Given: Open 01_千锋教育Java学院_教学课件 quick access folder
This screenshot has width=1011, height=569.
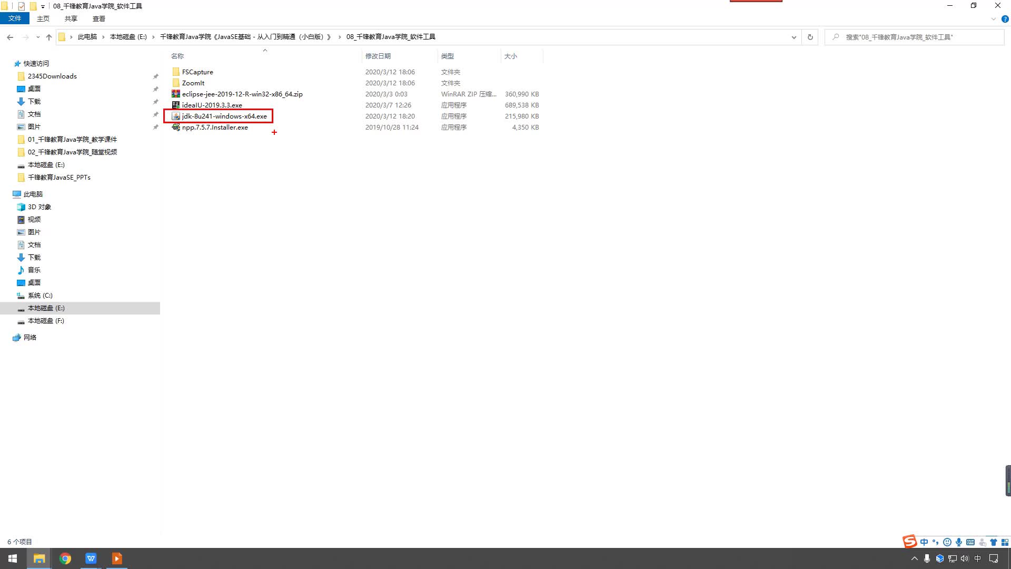Looking at the screenshot, I should pyautogui.click(x=72, y=139).
